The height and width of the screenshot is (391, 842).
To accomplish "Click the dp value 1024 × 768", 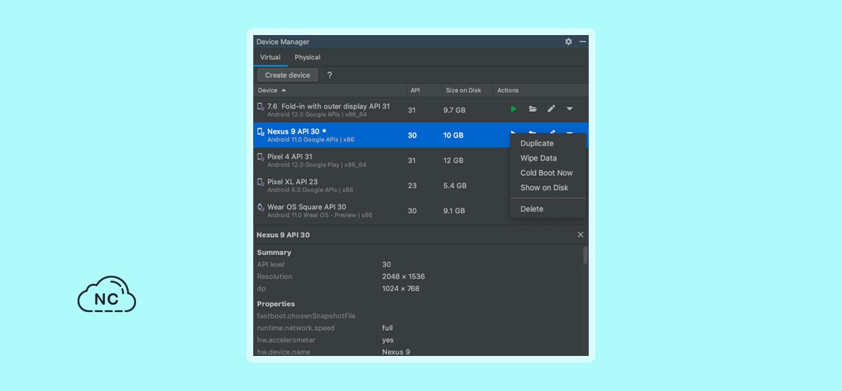I will tap(401, 289).
